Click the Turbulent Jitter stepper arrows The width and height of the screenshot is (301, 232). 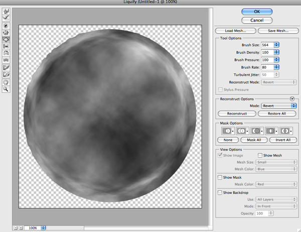pos(276,75)
